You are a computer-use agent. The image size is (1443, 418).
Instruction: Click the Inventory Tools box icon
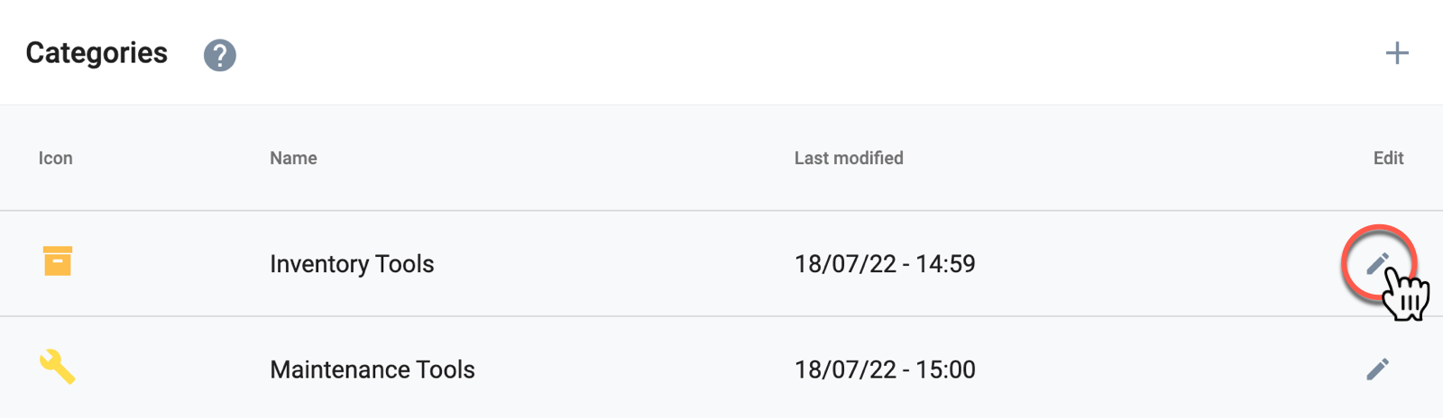pos(58,261)
